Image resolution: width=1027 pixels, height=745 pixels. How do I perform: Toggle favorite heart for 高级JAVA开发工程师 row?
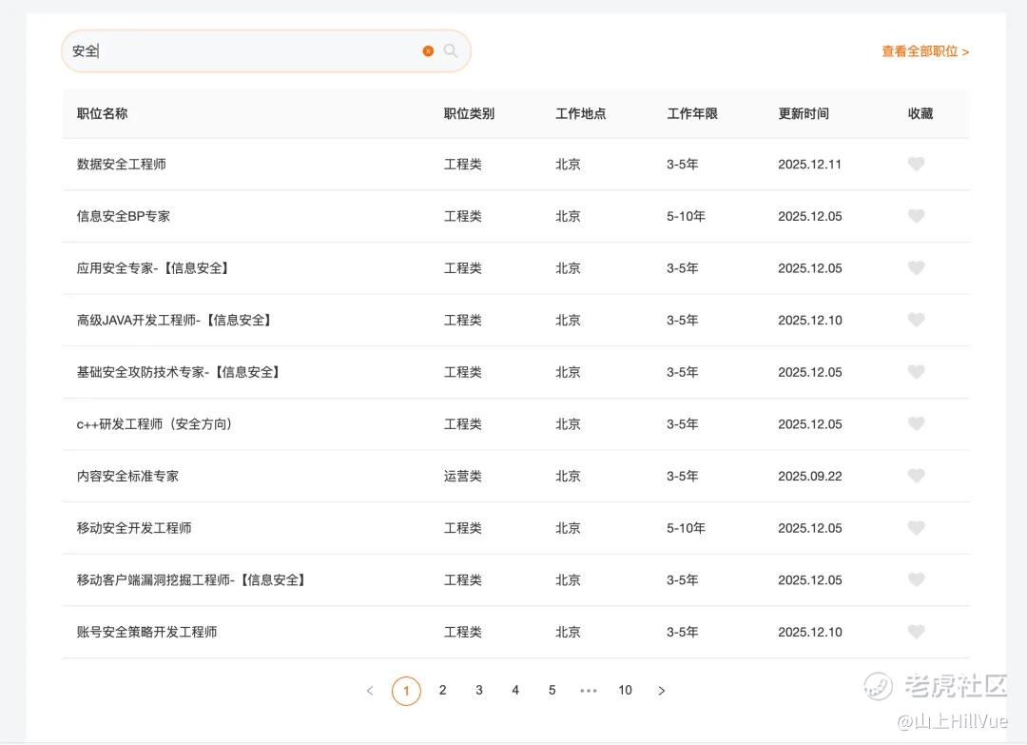917,320
